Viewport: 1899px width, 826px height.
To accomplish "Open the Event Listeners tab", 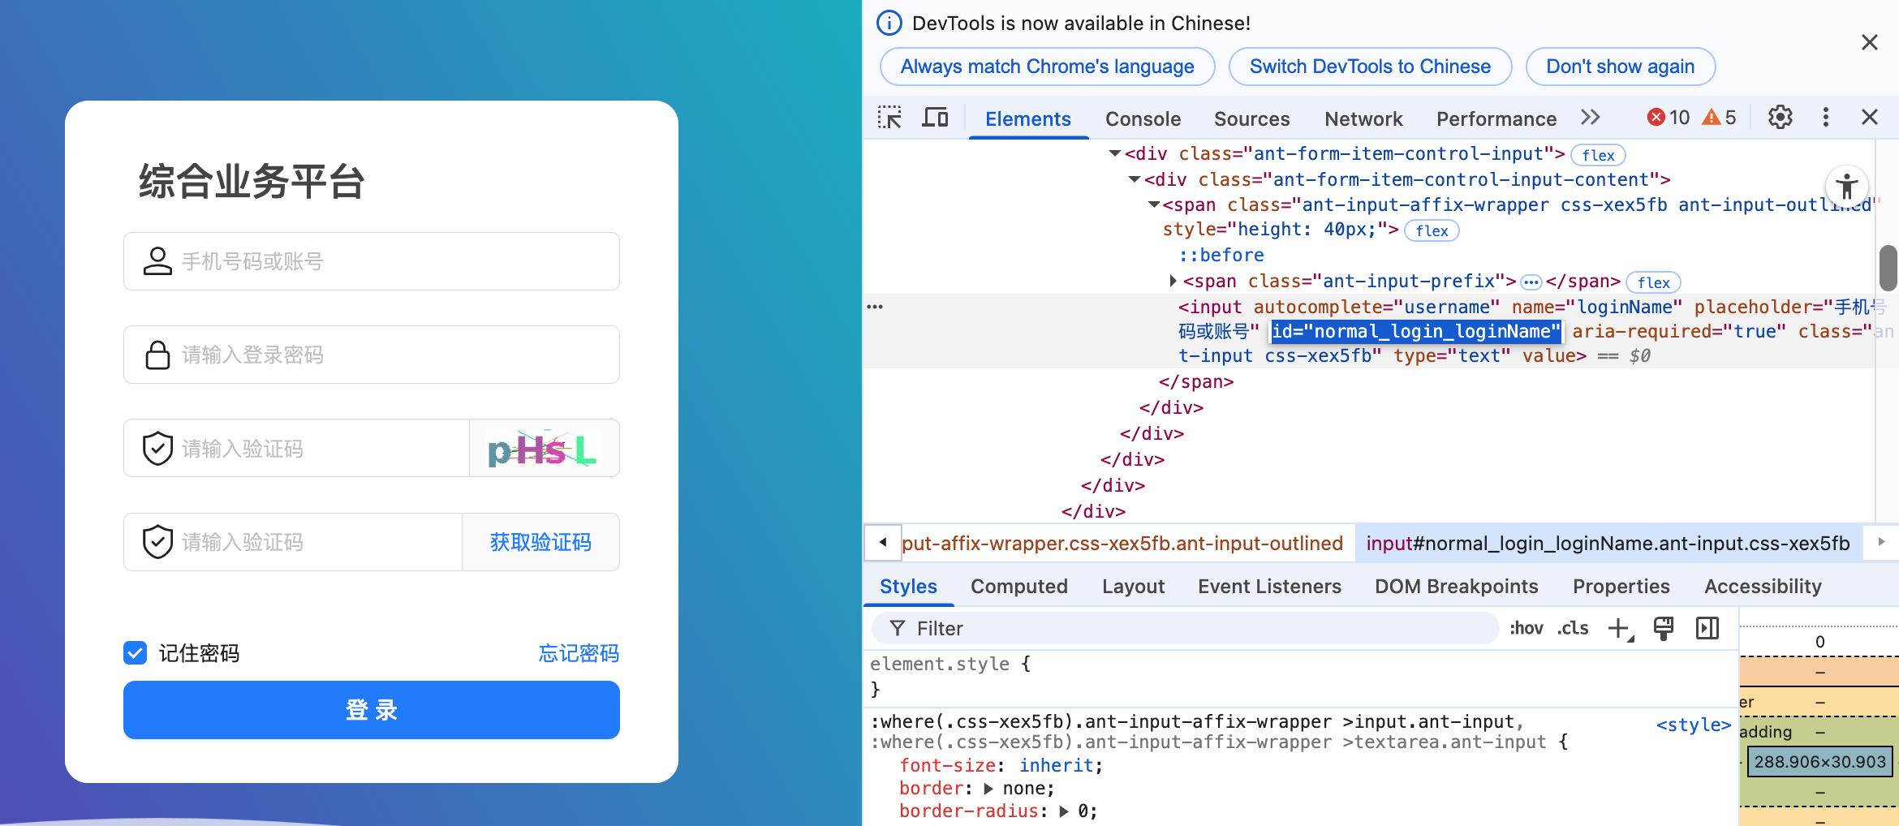I will (x=1269, y=586).
